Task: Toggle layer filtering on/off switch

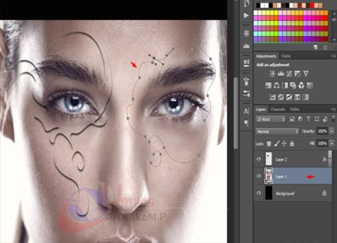Action: click(x=333, y=119)
